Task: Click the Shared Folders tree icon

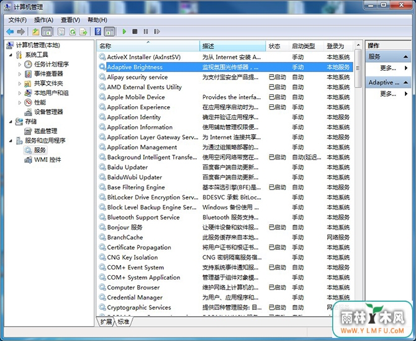Action: pos(27,84)
